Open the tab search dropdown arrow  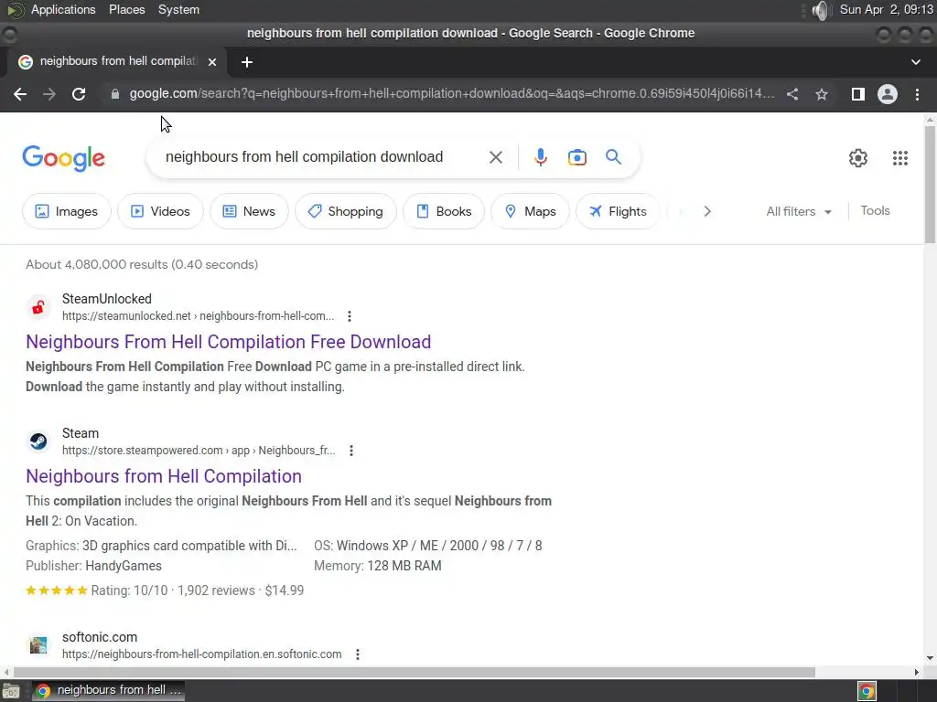pos(915,62)
